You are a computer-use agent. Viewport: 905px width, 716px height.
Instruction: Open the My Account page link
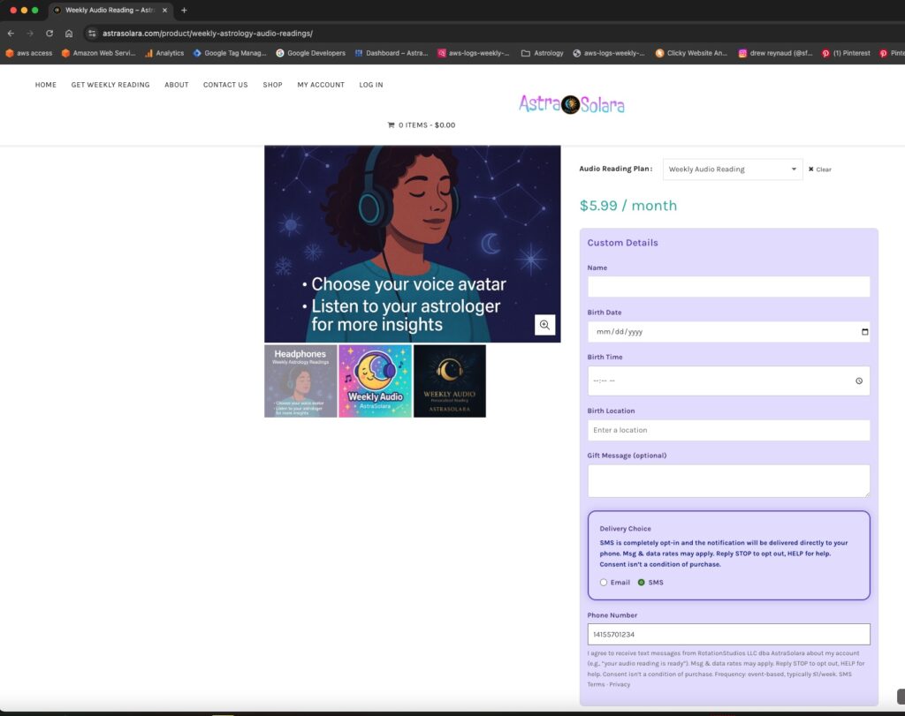[321, 85]
